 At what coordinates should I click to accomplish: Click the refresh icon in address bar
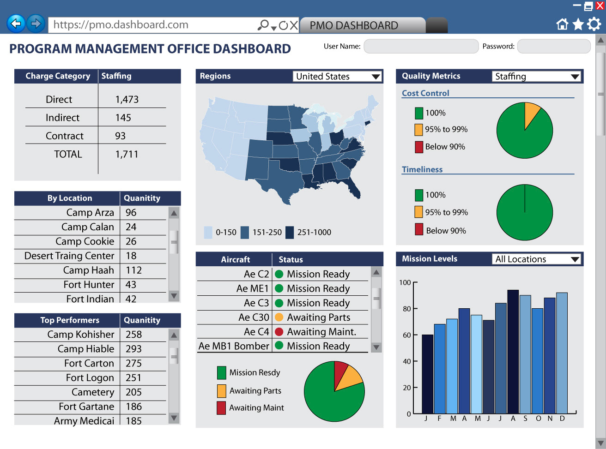pyautogui.click(x=283, y=25)
